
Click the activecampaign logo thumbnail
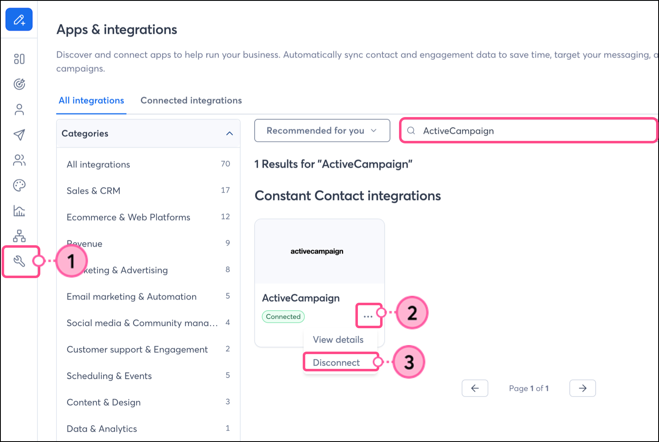click(x=320, y=251)
